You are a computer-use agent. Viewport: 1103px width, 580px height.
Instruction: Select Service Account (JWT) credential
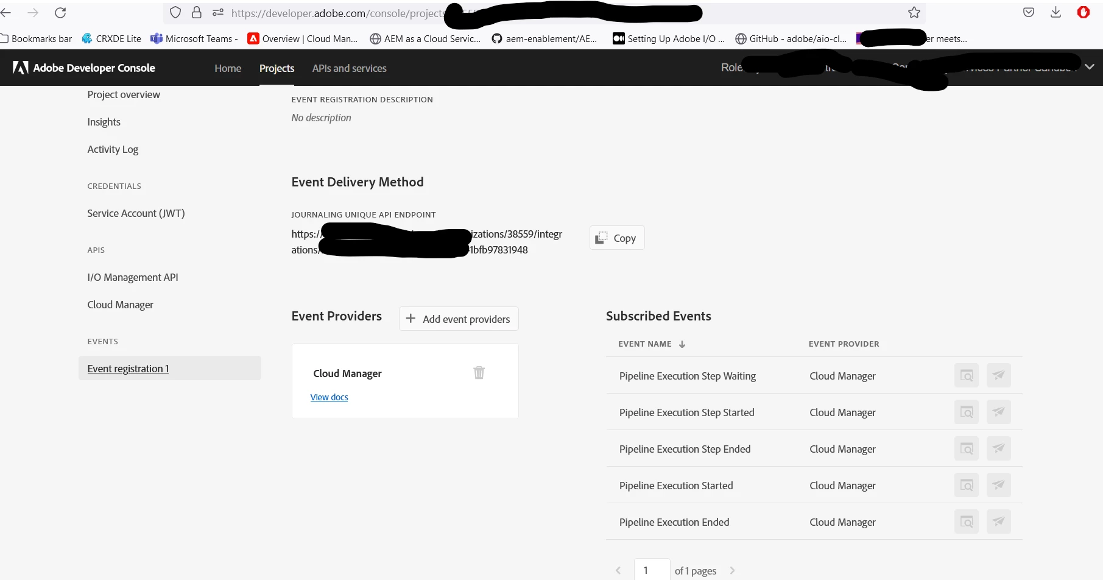[136, 213]
